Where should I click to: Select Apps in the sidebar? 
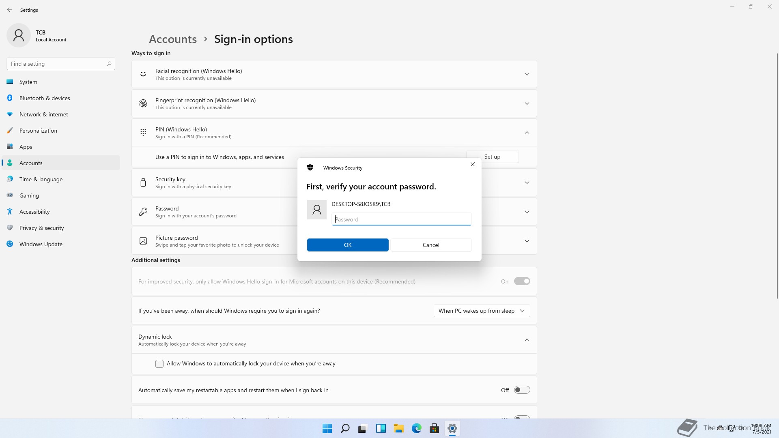click(x=61, y=147)
